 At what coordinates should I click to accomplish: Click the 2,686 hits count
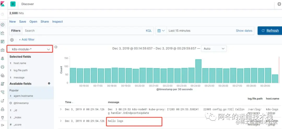pos(16,13)
